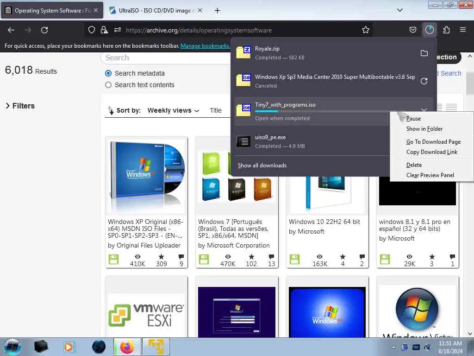
Task: Open a new browser tab
Action: [x=217, y=11]
